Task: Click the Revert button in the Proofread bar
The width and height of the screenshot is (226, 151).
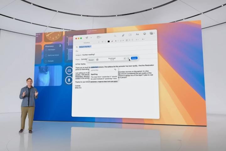Action: coord(91,60)
